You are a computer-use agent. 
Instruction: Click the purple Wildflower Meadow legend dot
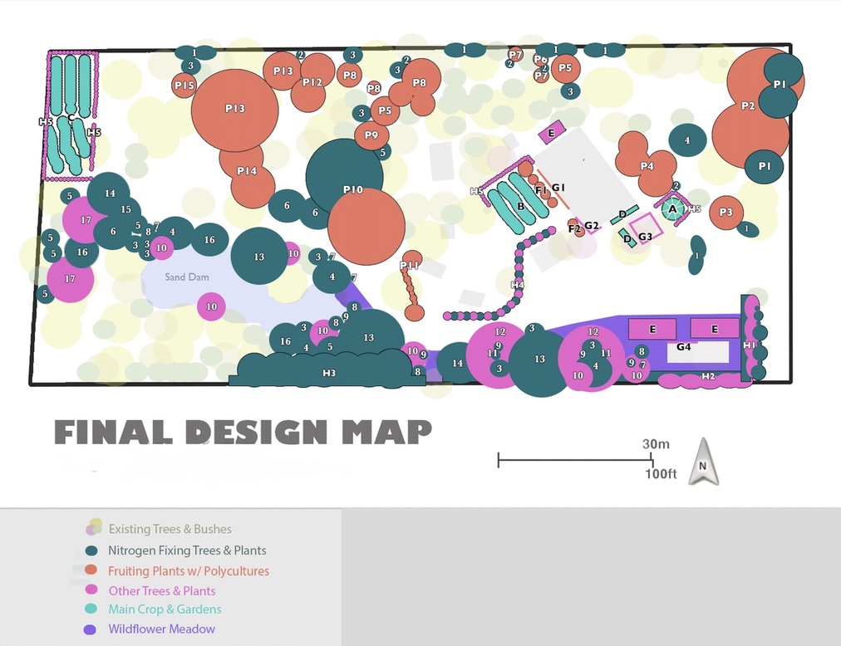[91, 629]
